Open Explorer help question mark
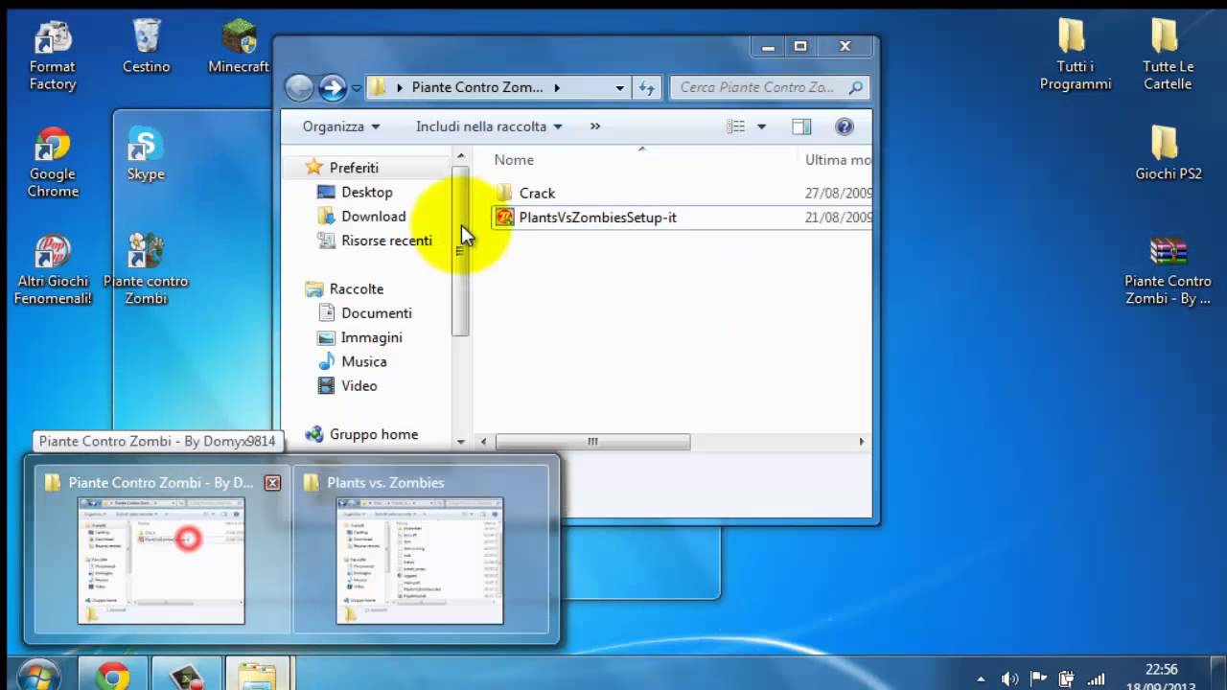This screenshot has width=1227, height=690. coord(845,126)
